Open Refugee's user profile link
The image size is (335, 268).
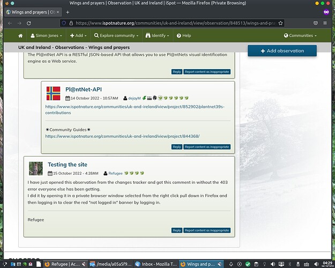click(115, 173)
